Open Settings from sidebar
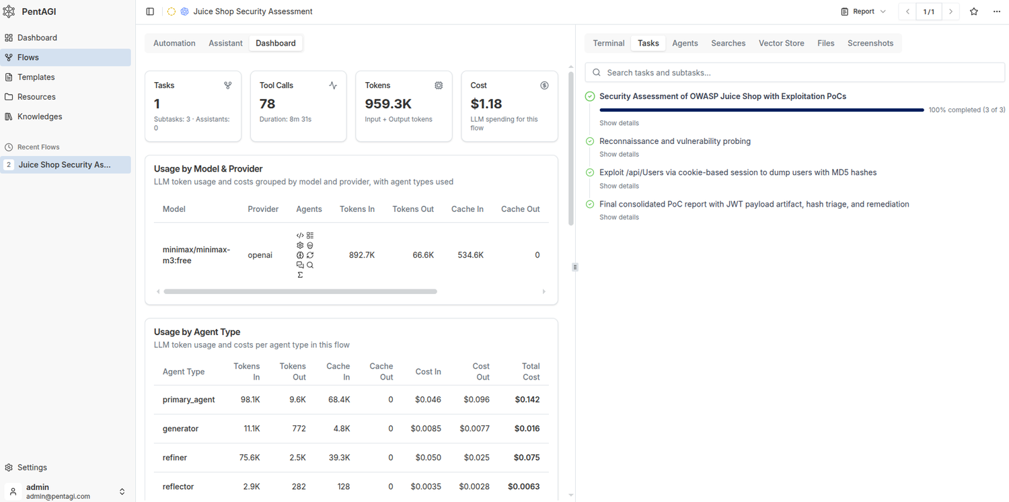 66,468
